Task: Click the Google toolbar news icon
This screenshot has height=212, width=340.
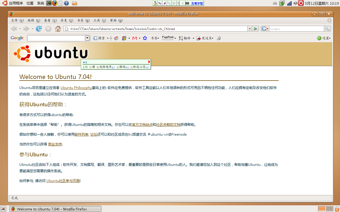Action: tap(116, 38)
